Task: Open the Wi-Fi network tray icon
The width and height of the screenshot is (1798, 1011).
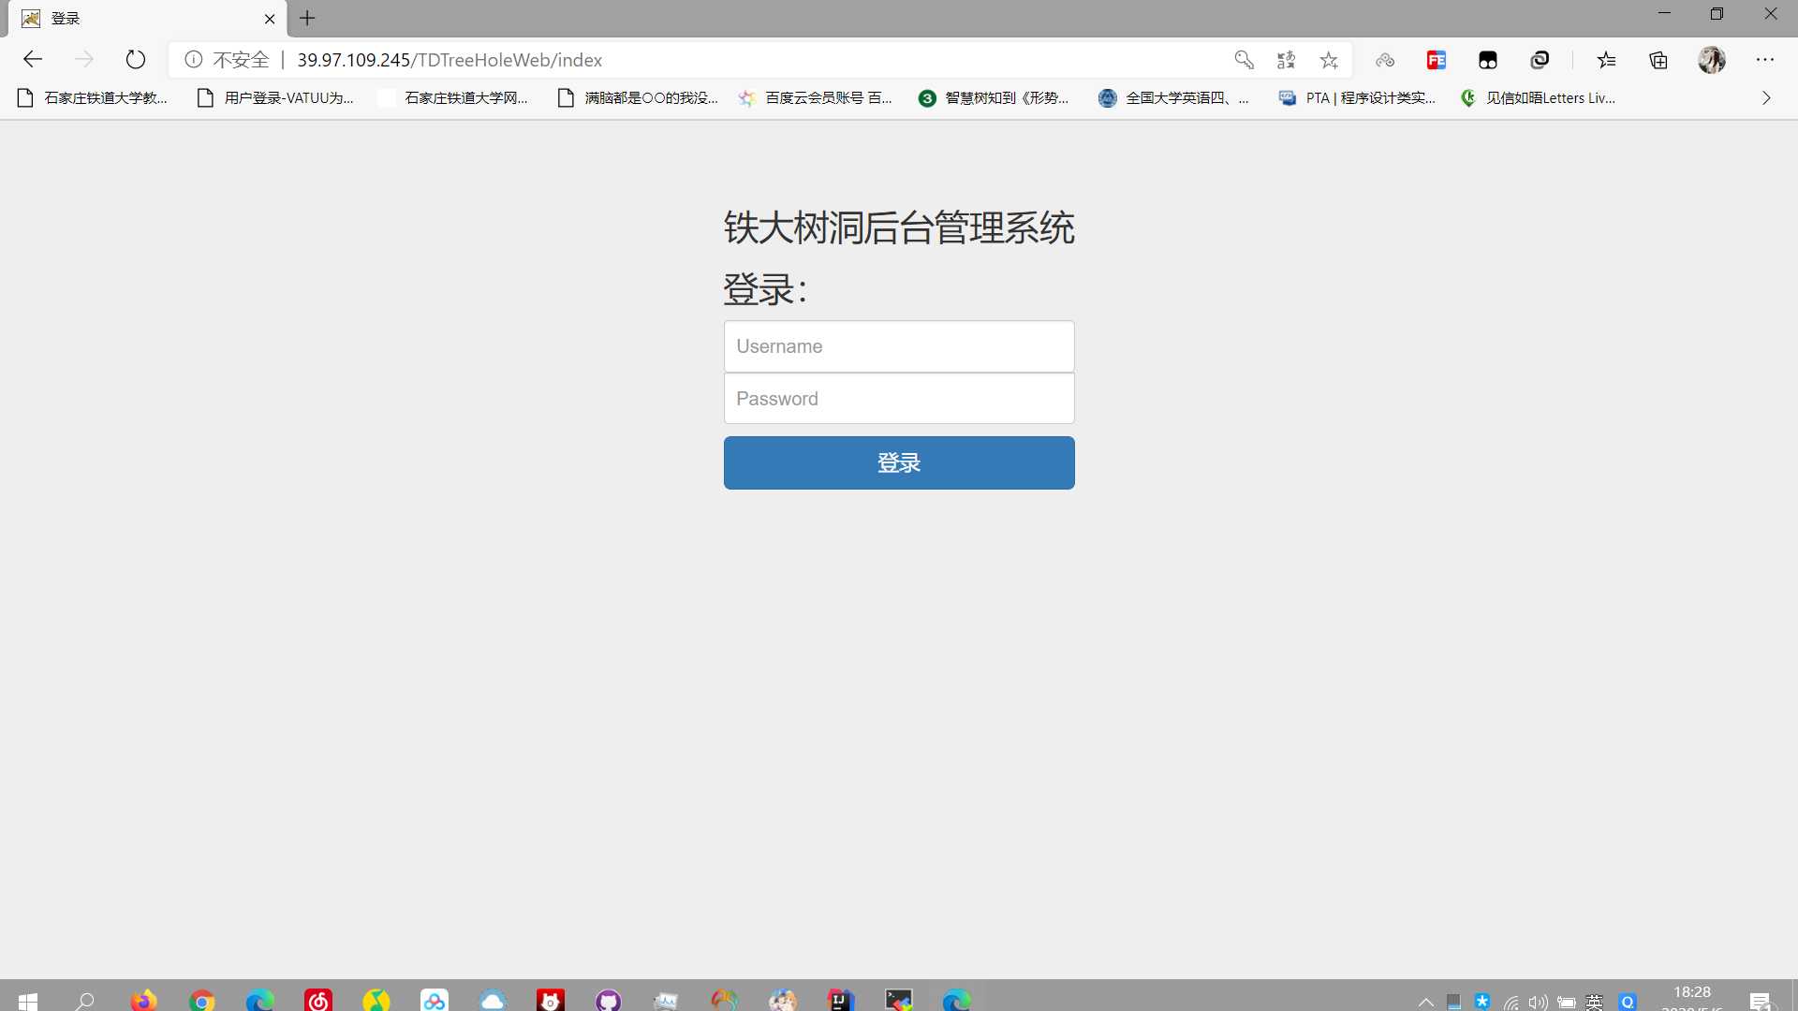Action: pos(1511,1003)
